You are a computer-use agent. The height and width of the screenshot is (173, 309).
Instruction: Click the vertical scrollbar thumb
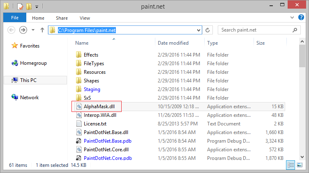point(302,56)
